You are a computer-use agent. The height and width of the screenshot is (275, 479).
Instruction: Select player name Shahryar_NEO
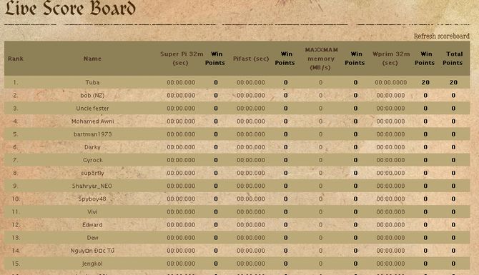pyautogui.click(x=92, y=186)
